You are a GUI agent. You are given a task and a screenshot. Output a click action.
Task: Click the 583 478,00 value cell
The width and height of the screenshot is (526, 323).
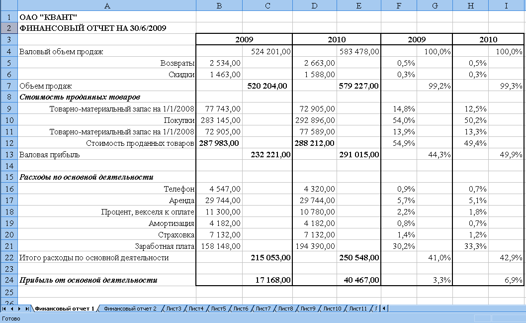click(x=358, y=51)
